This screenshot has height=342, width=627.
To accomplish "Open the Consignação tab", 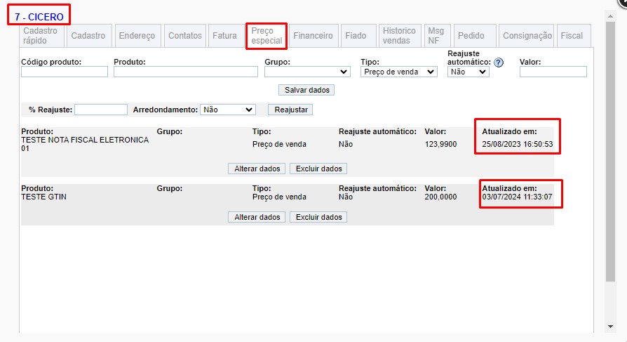I will pyautogui.click(x=527, y=36).
